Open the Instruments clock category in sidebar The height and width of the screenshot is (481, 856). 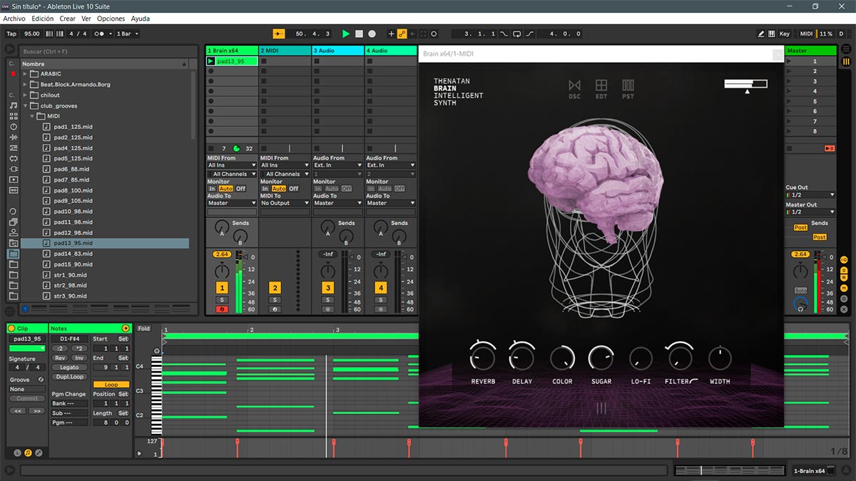(x=14, y=126)
